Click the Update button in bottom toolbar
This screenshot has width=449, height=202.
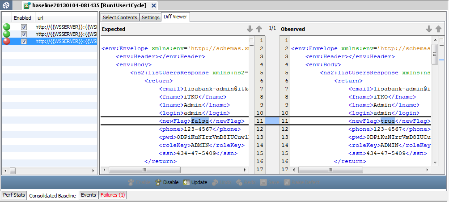[x=195, y=182]
